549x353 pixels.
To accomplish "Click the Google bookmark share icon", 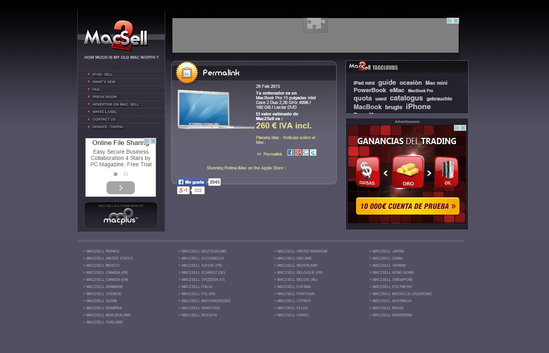I will [x=306, y=152].
